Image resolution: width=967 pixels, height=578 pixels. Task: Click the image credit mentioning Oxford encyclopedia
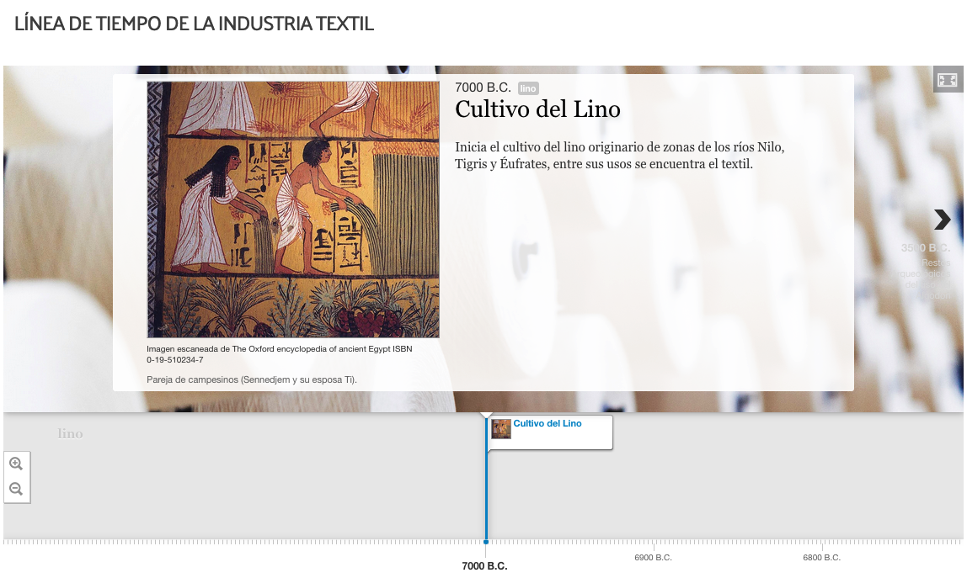[280, 354]
